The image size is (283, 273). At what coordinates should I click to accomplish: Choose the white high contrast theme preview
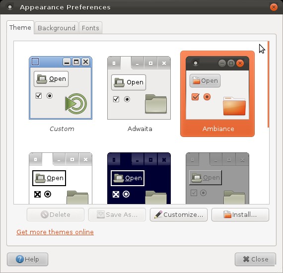(x=61, y=178)
